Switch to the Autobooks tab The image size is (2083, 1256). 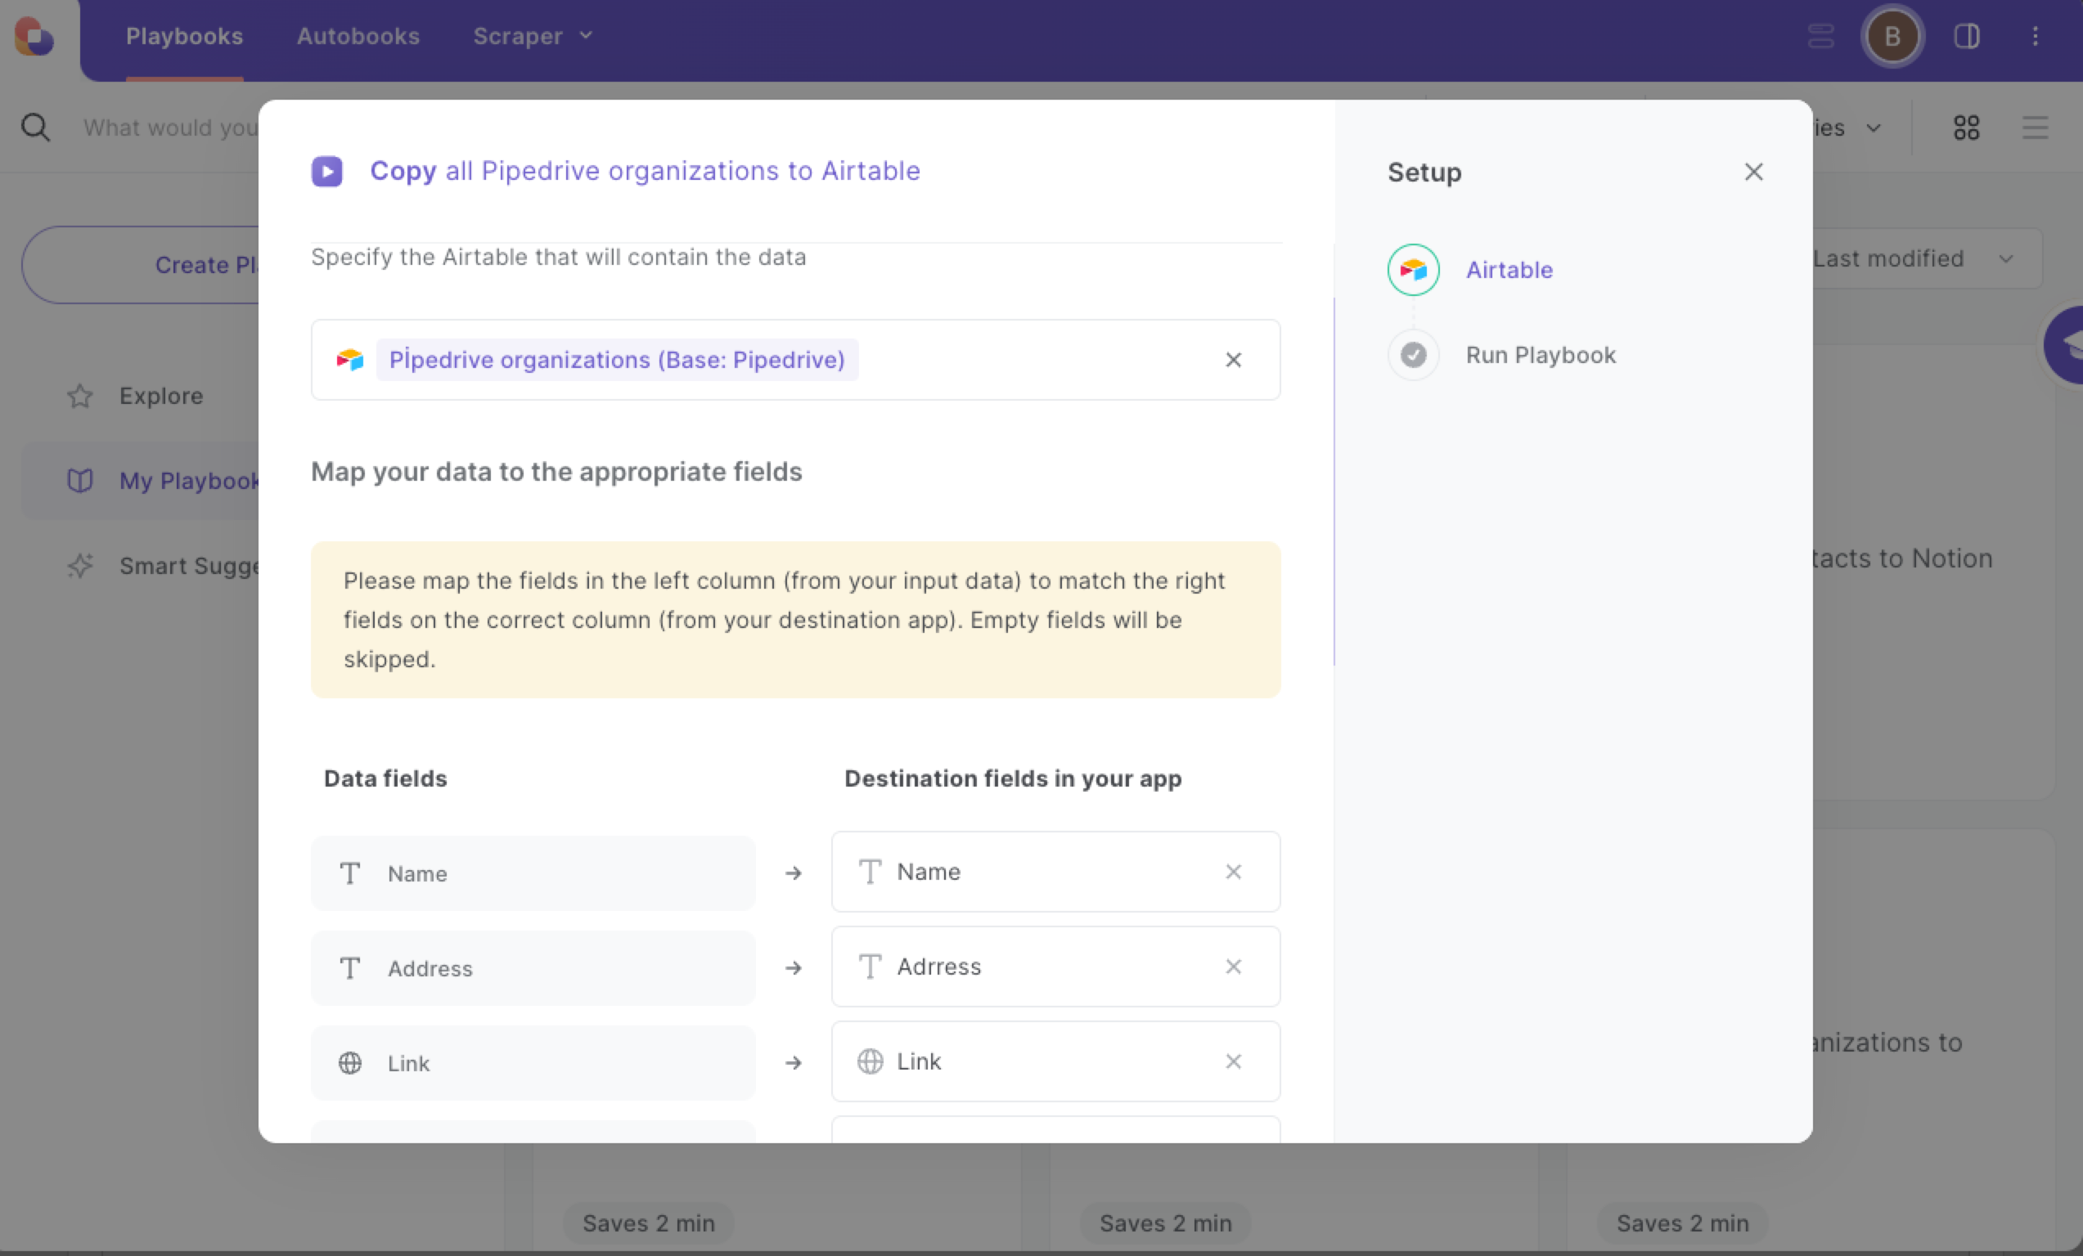click(x=358, y=36)
